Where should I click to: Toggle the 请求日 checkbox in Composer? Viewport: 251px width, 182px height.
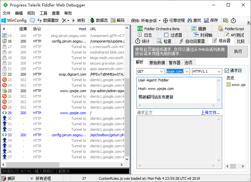(x=227, y=71)
